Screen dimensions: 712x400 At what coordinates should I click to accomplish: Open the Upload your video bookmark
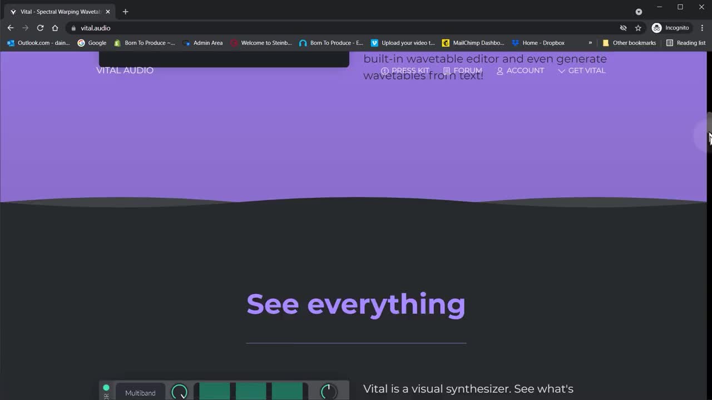[x=403, y=43]
